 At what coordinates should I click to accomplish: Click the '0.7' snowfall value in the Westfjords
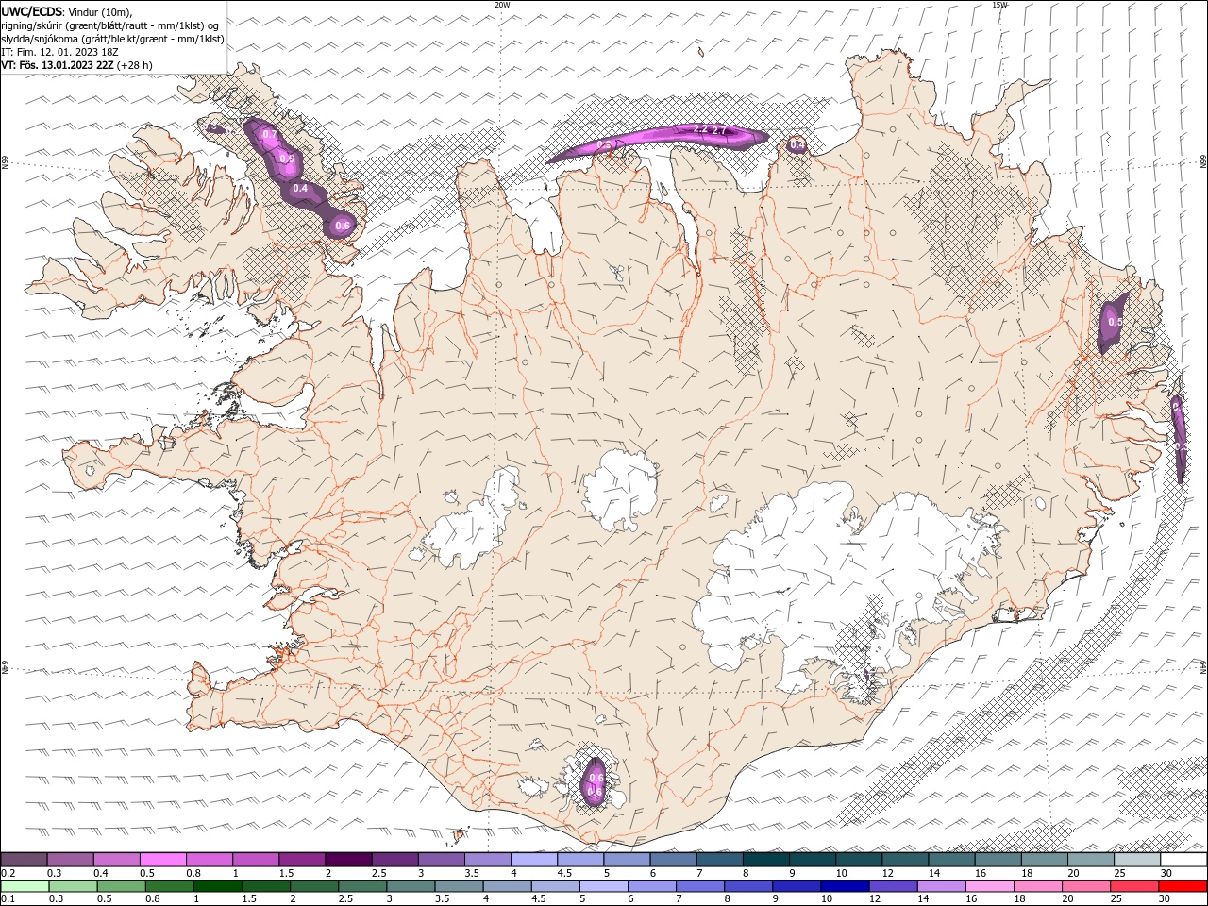click(x=269, y=135)
